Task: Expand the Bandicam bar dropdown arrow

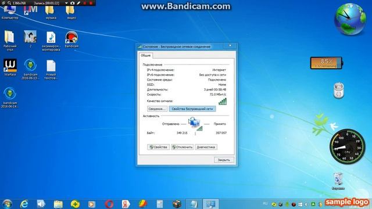Action: coord(66,3)
